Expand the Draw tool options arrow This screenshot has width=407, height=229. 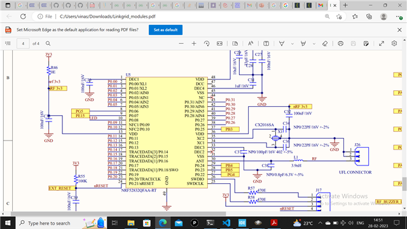tap(293, 44)
